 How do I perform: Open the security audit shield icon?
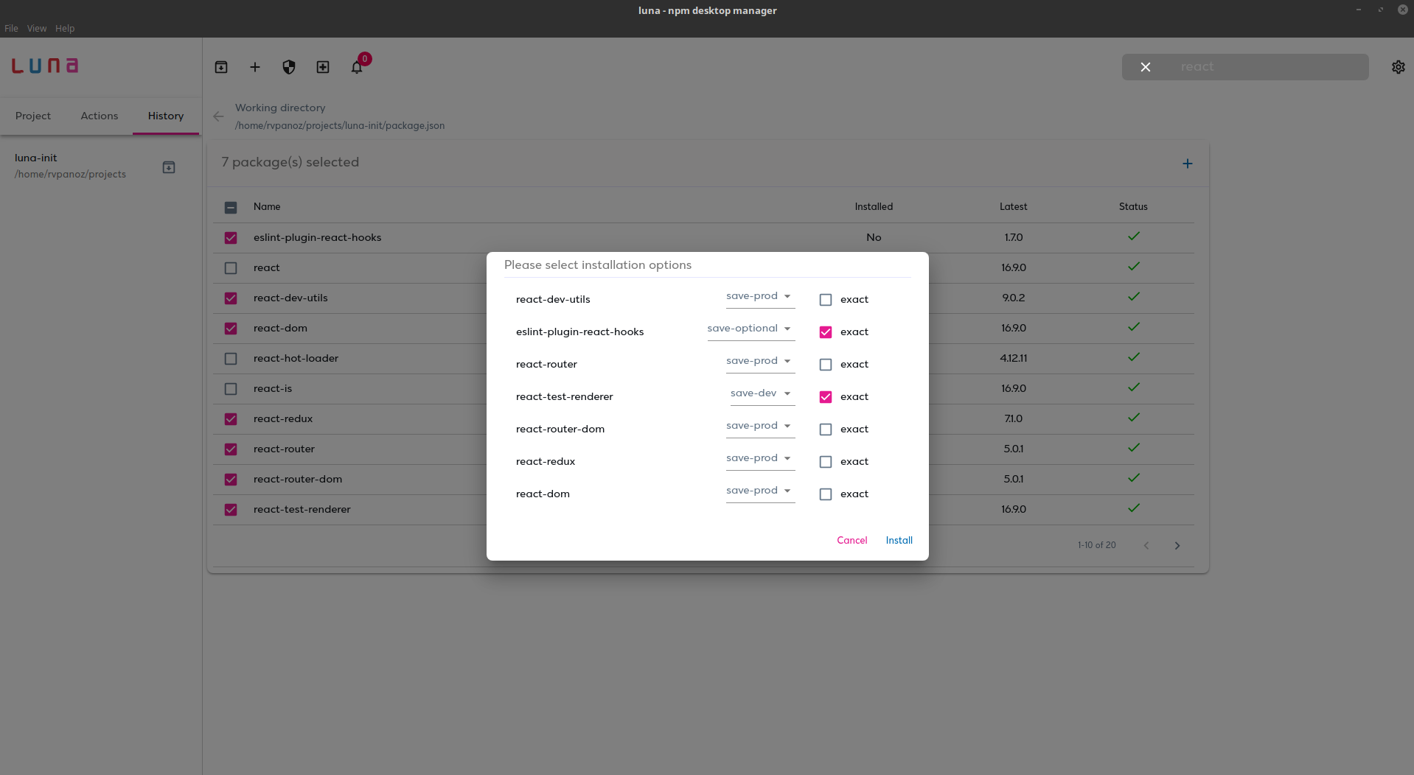pos(289,67)
